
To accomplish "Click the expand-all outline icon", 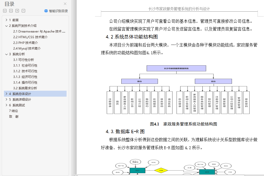I will coord(5,11).
